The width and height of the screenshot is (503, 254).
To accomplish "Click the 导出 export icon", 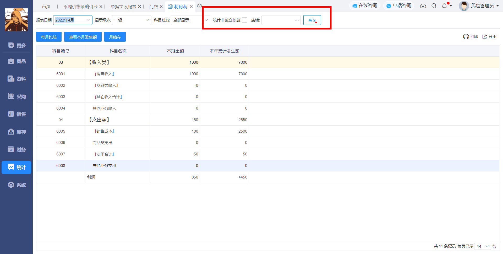I will click(x=485, y=37).
